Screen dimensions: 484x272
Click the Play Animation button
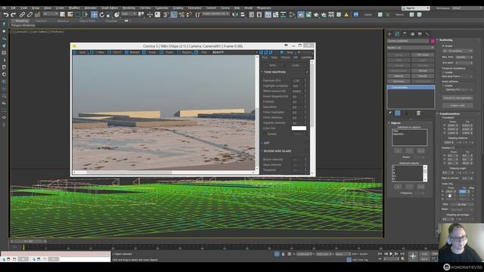click(x=391, y=254)
